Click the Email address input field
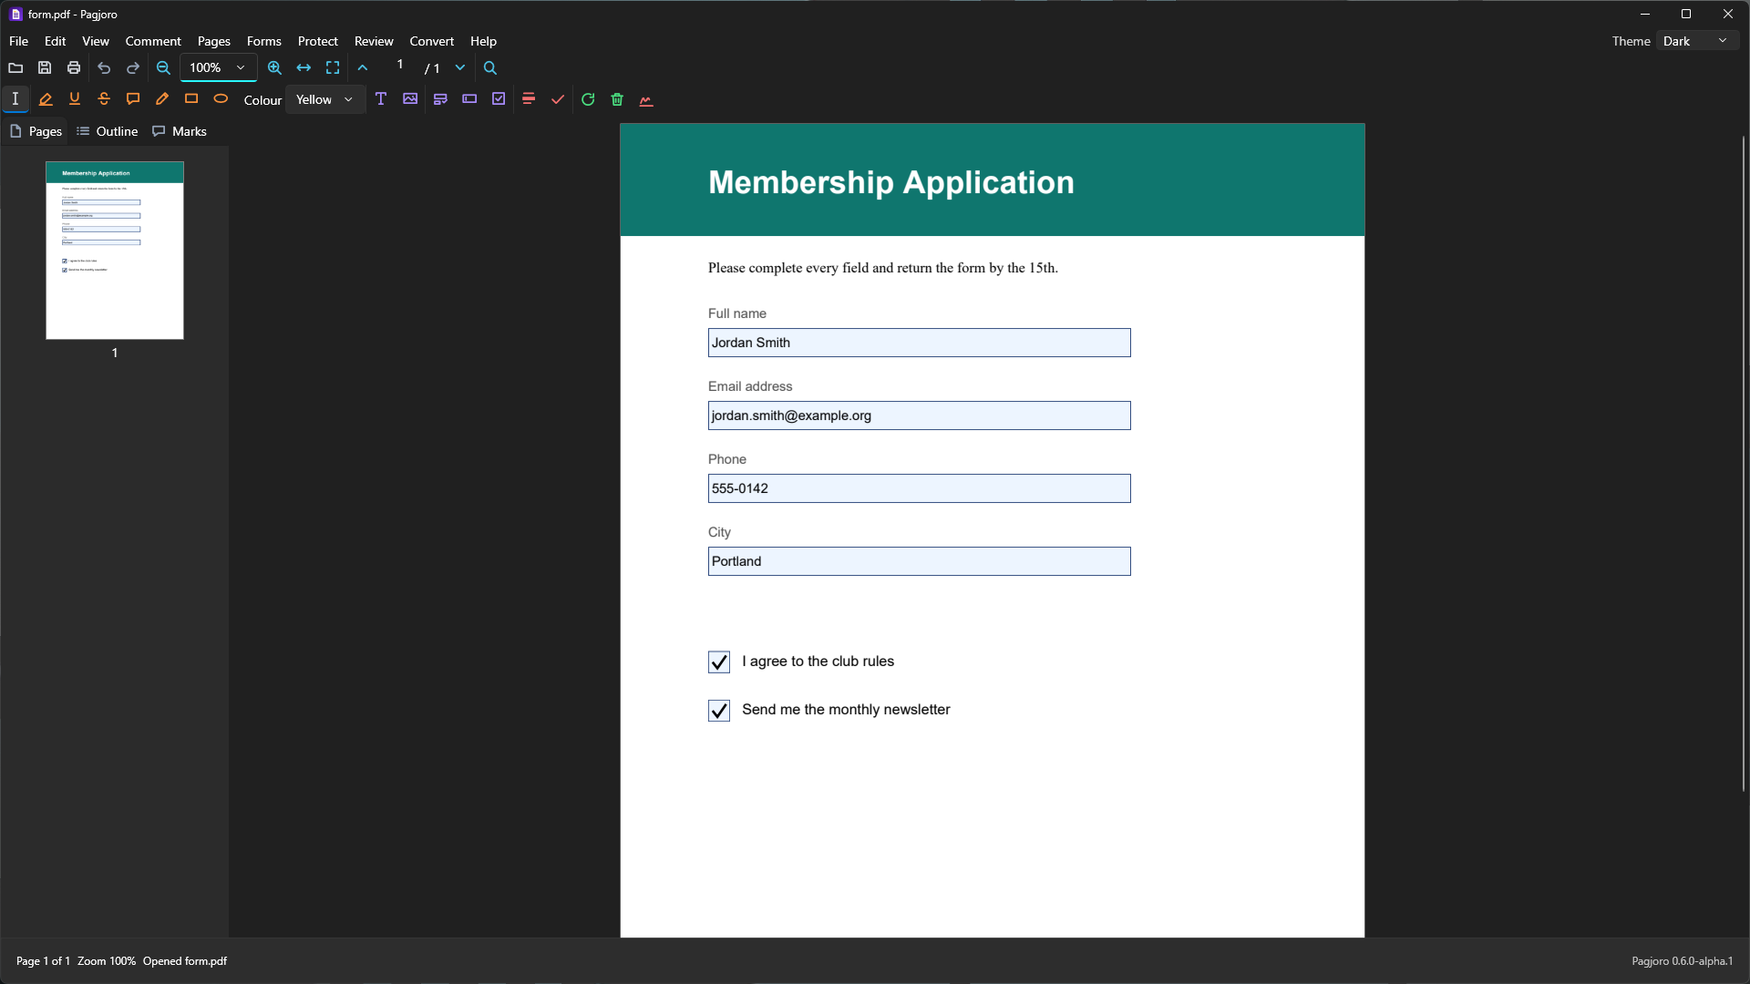This screenshot has height=984, width=1750. point(920,415)
